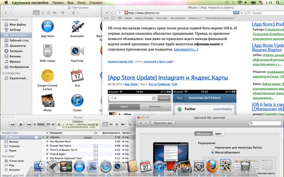Screen dimensions: 284x177
Task: Click iTunes track progress bar
Action: coord(78,127)
